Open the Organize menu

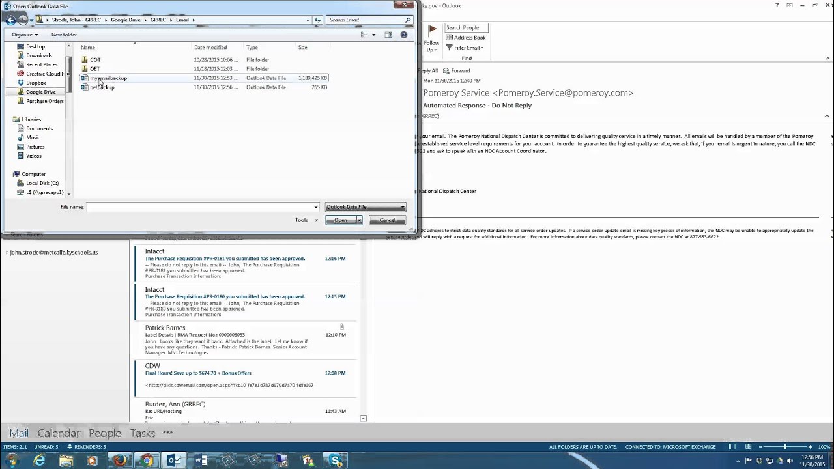point(25,35)
